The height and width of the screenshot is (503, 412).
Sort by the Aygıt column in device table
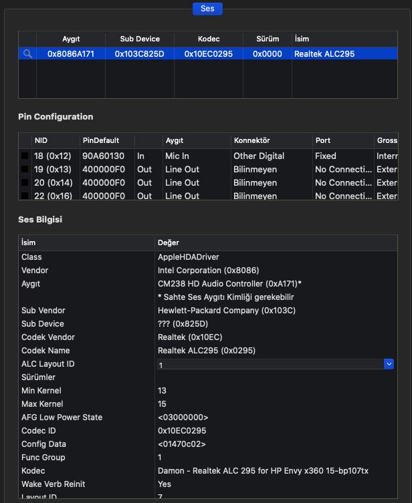(x=70, y=39)
